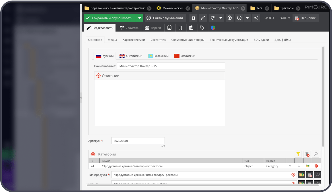
Task: Click the clear-all trash icon in Категории
Action: [x=307, y=154]
